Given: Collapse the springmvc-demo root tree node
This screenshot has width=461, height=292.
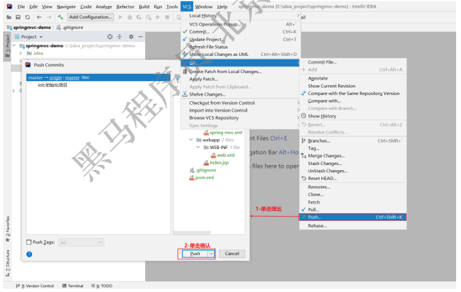Looking at the screenshot, I should pyautogui.click(x=14, y=45).
